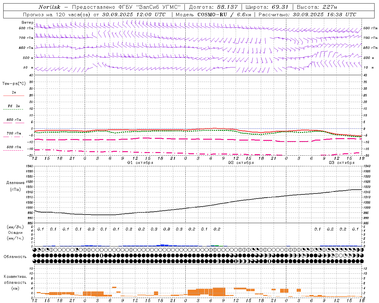Click the "(гПа)" unit under Давление label

[15, 190]
